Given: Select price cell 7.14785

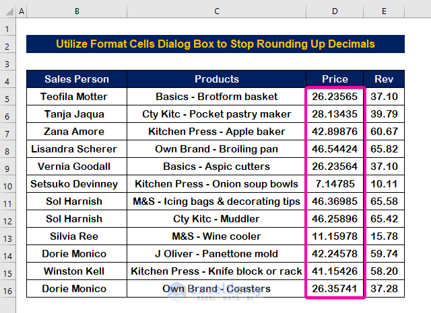Looking at the screenshot, I should 335,184.
